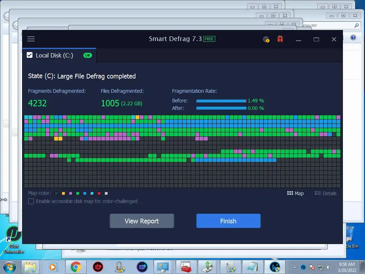
Task: Switch to Map view
Action: [x=295, y=193]
